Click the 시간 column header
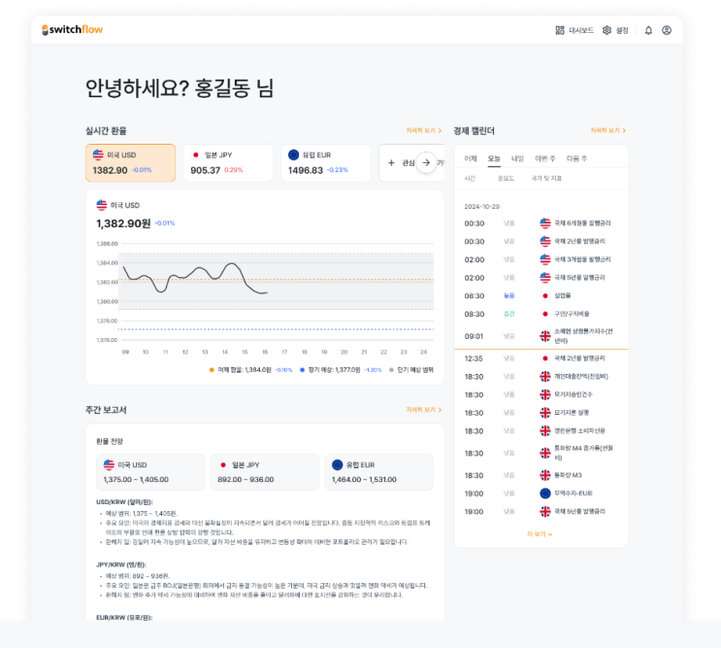 coord(470,178)
